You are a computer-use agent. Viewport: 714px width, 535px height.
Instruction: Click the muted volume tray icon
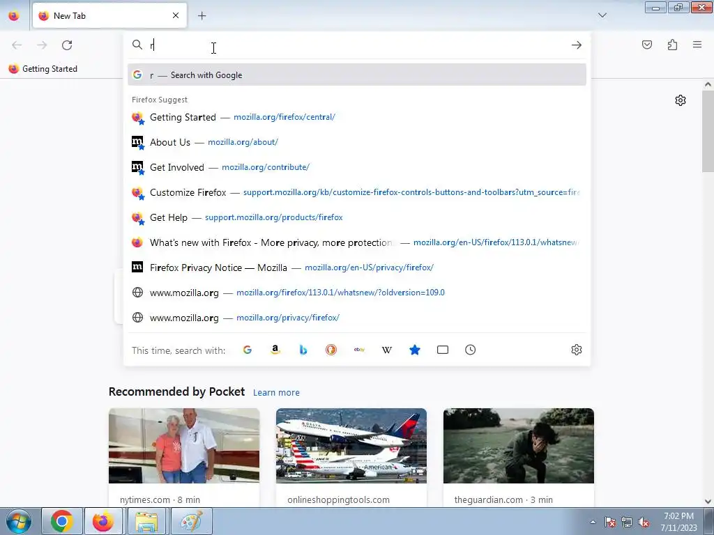pyautogui.click(x=644, y=522)
